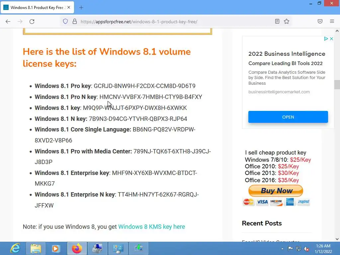This screenshot has width=340, height=255.
Task: Click the VISA card logo
Action: pyautogui.click(x=262, y=202)
